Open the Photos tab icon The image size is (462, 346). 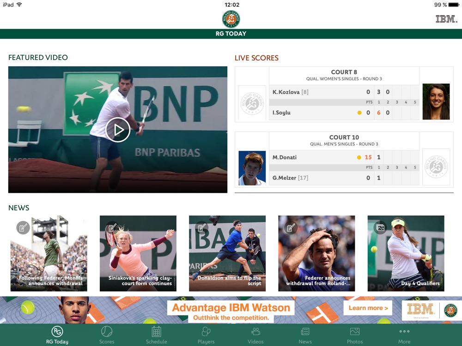pyautogui.click(x=354, y=332)
